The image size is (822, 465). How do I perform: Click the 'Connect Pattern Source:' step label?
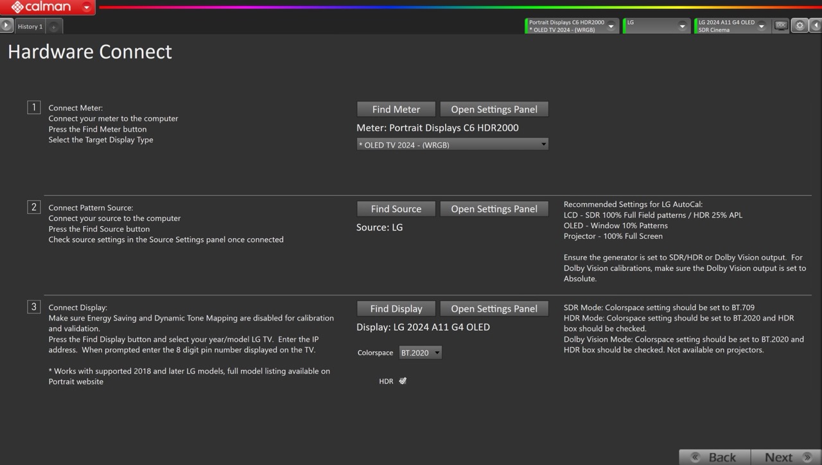(x=91, y=207)
